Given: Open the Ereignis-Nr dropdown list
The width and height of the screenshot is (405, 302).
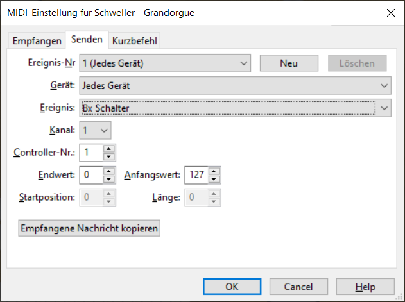Looking at the screenshot, I should click(243, 63).
